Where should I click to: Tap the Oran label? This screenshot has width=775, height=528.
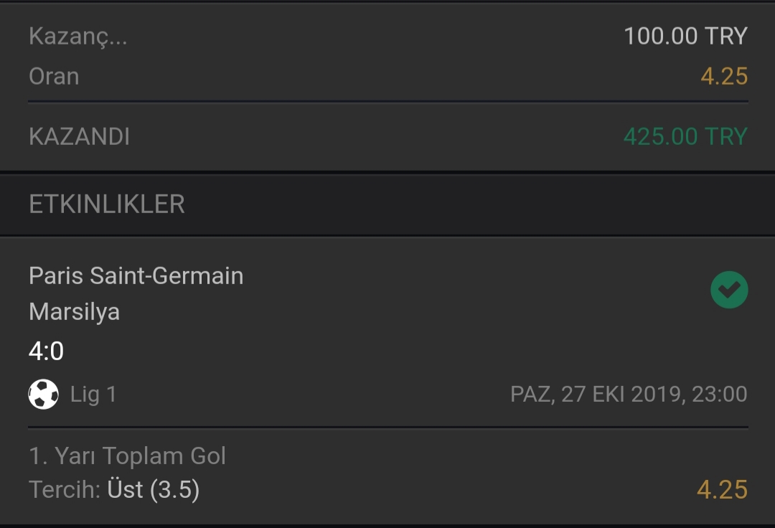(x=54, y=77)
